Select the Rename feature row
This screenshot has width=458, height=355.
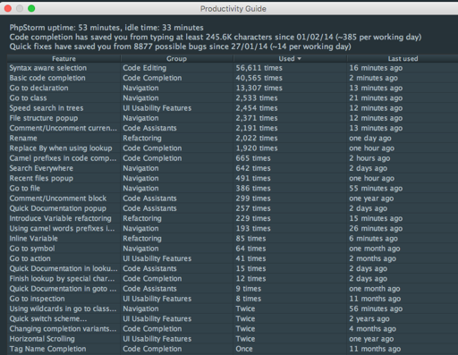233,139
